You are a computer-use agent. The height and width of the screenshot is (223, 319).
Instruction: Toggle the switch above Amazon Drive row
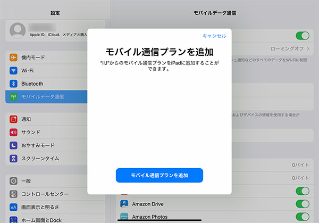click(303, 191)
